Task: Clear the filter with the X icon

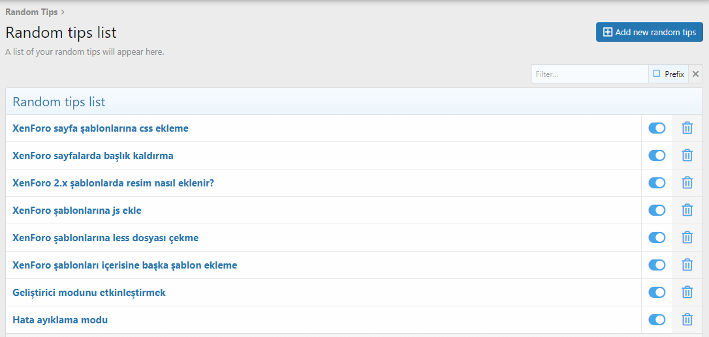Action: point(695,74)
